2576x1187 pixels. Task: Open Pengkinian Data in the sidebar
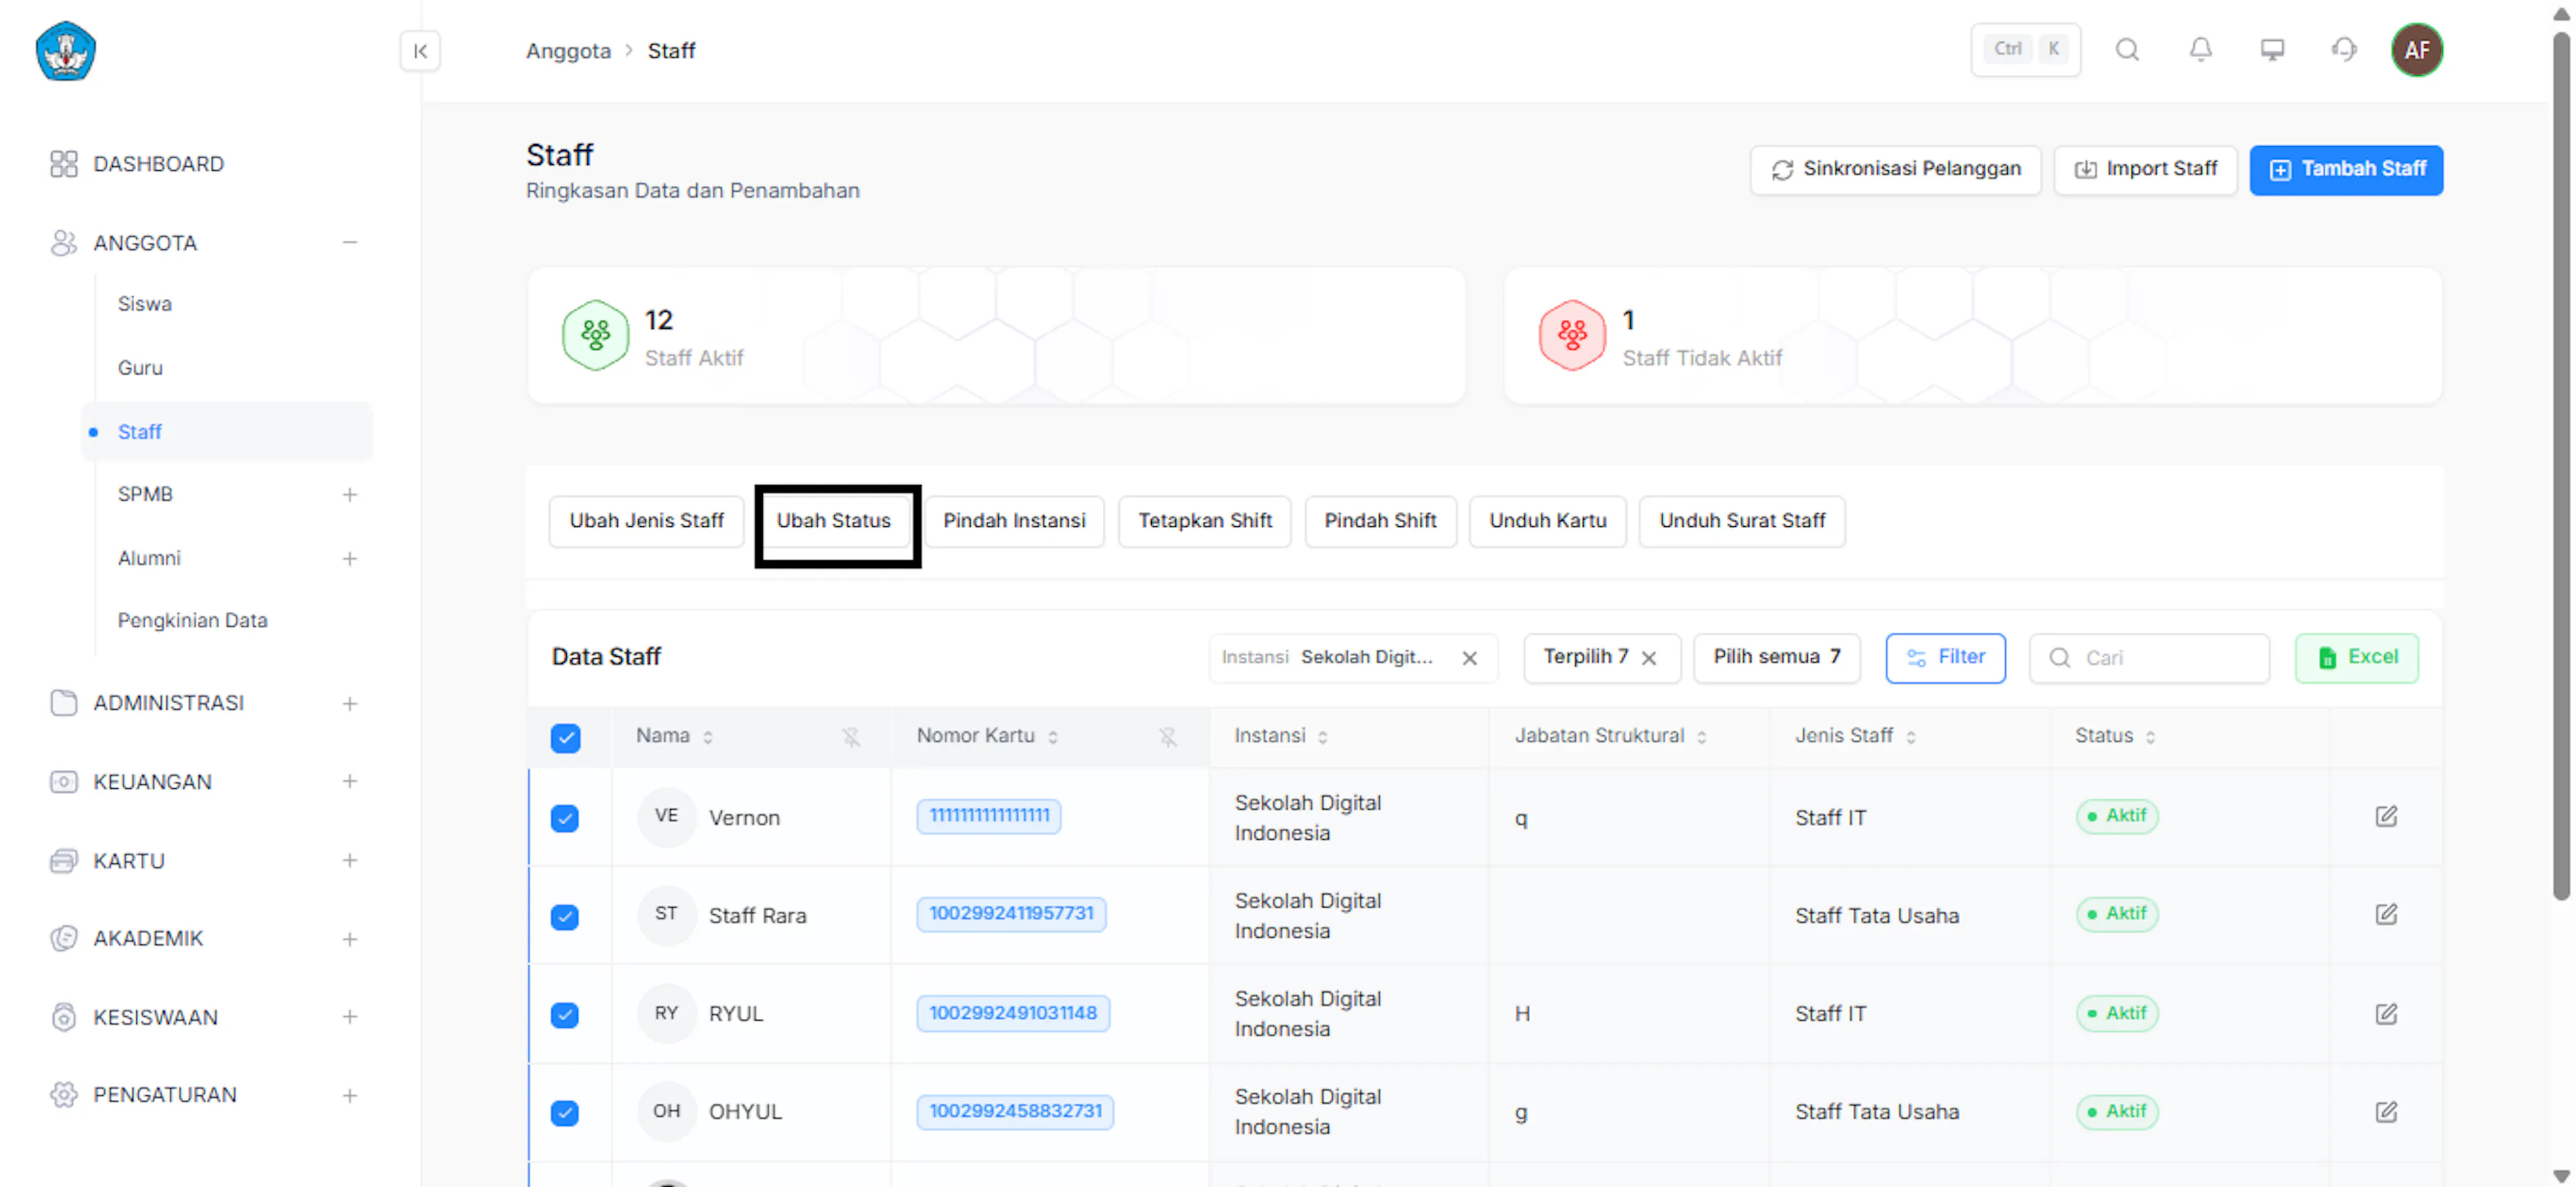[x=193, y=621]
